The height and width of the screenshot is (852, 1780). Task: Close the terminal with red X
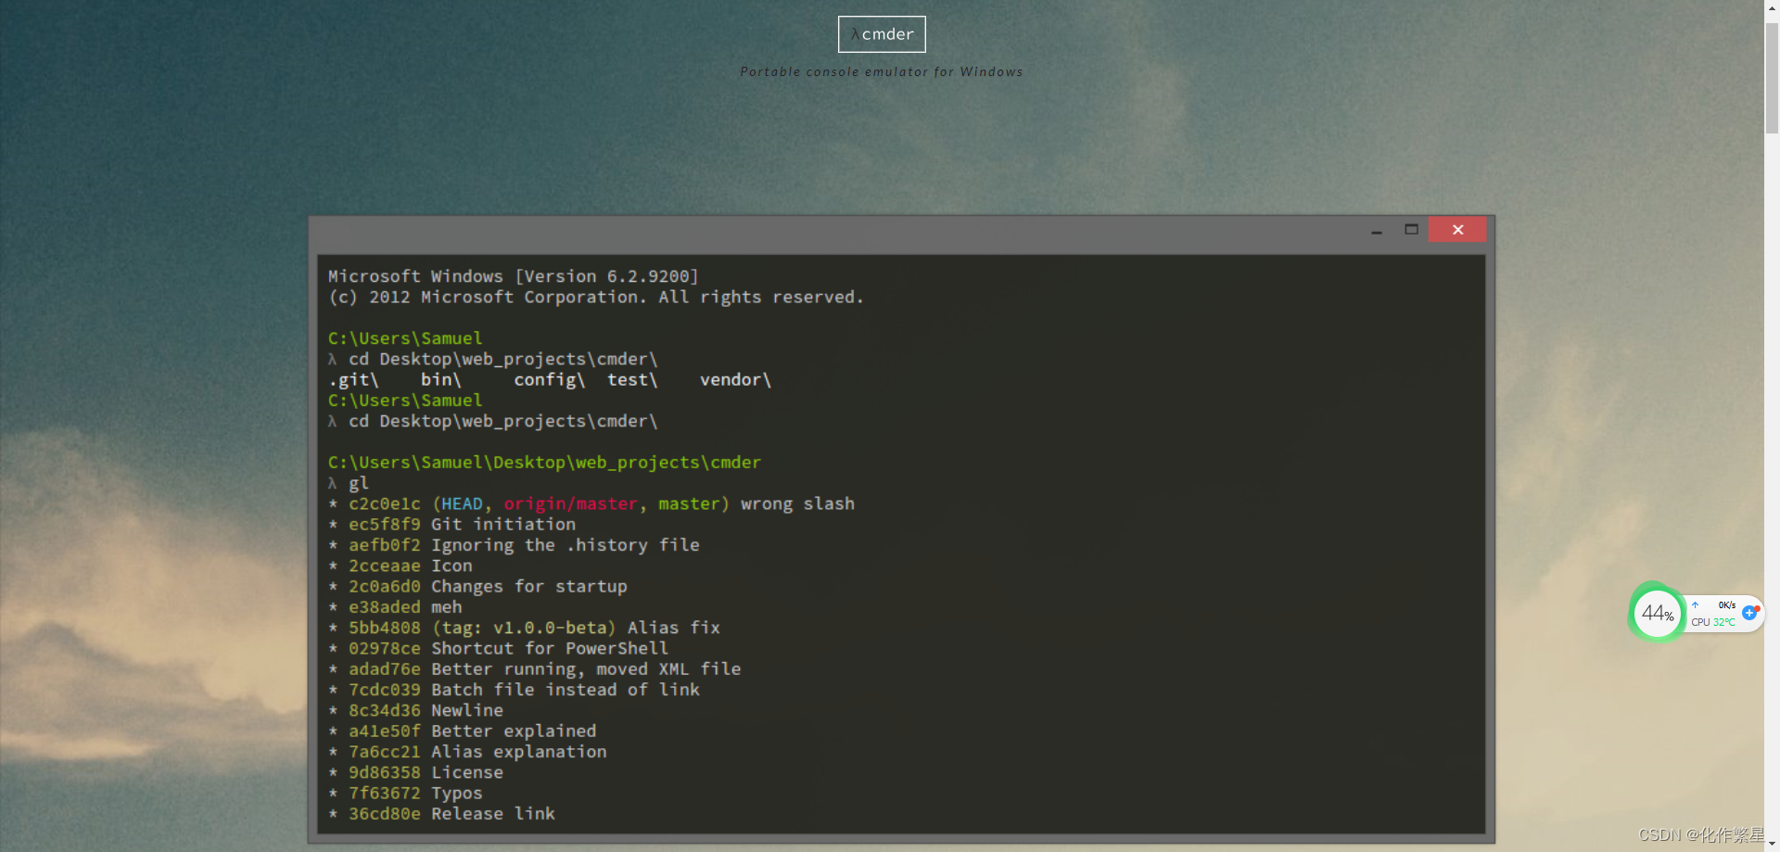coord(1457,230)
